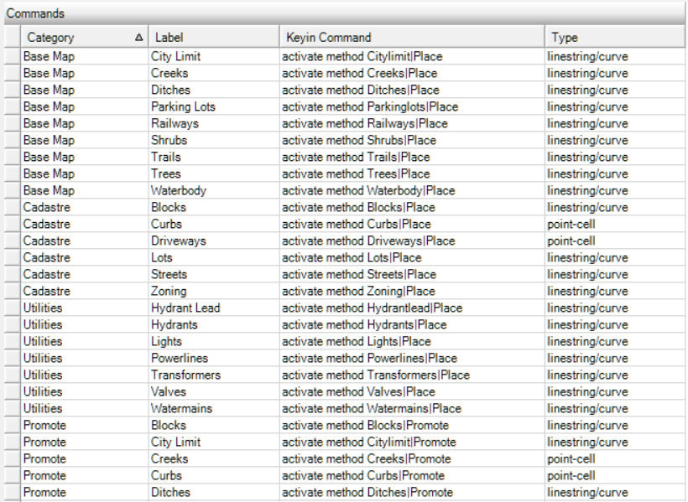Select 'Blocks' label in Cadastre category

pyautogui.click(x=214, y=207)
